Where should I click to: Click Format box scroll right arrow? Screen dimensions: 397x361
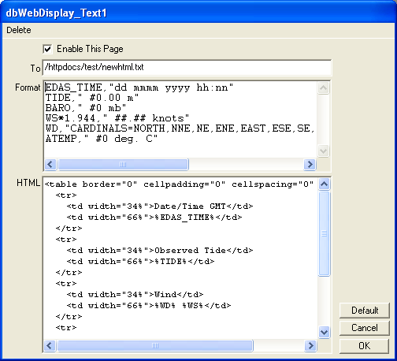(x=310, y=165)
